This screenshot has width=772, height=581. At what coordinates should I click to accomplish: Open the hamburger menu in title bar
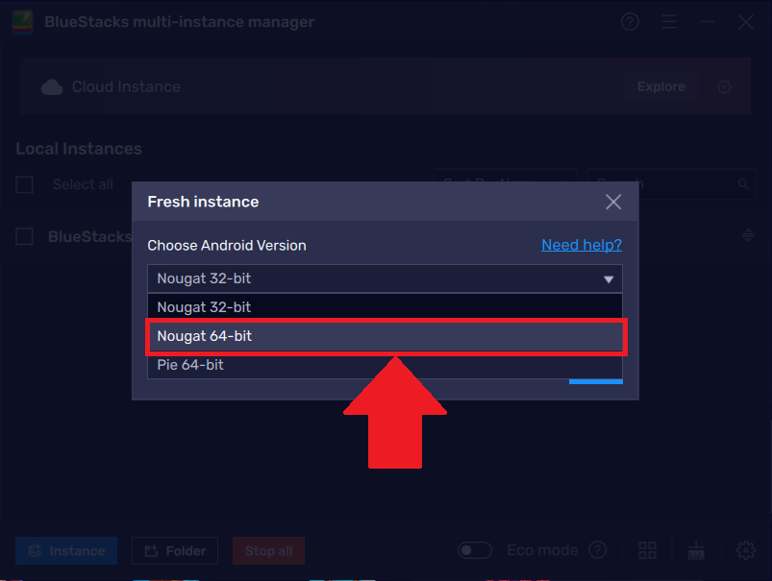669,22
